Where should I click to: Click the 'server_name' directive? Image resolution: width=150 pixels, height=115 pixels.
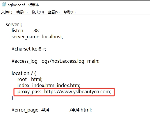(25, 37)
